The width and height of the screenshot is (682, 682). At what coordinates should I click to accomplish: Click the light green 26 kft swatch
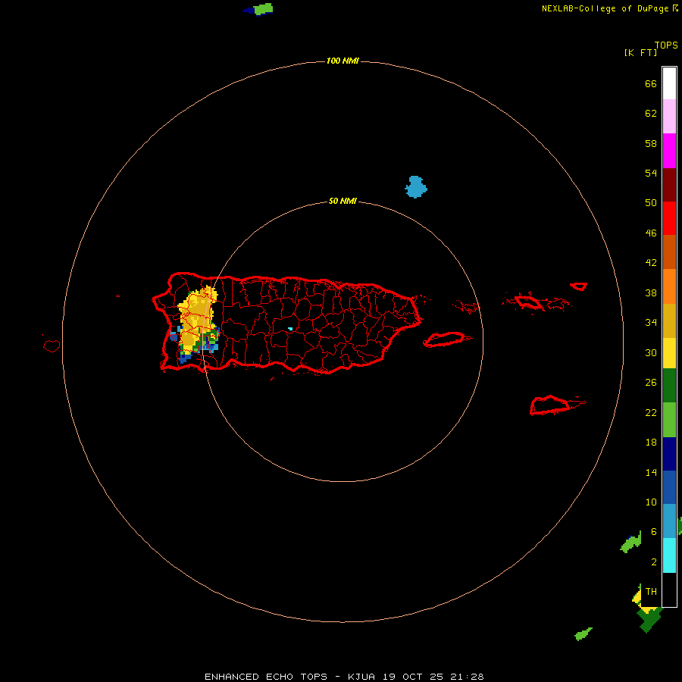(x=669, y=419)
